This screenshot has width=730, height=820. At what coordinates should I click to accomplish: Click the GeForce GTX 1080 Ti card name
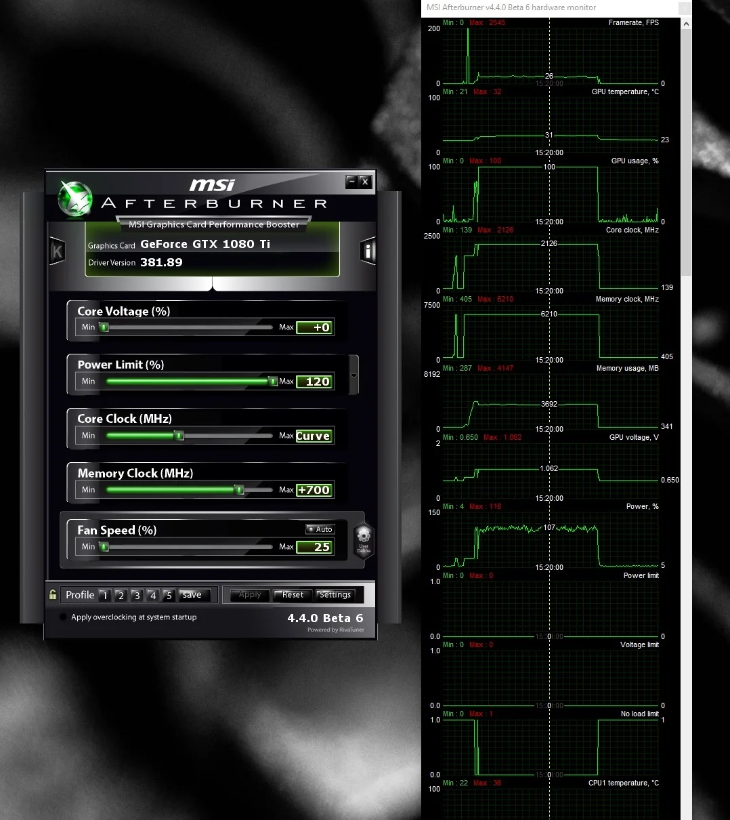coord(205,244)
